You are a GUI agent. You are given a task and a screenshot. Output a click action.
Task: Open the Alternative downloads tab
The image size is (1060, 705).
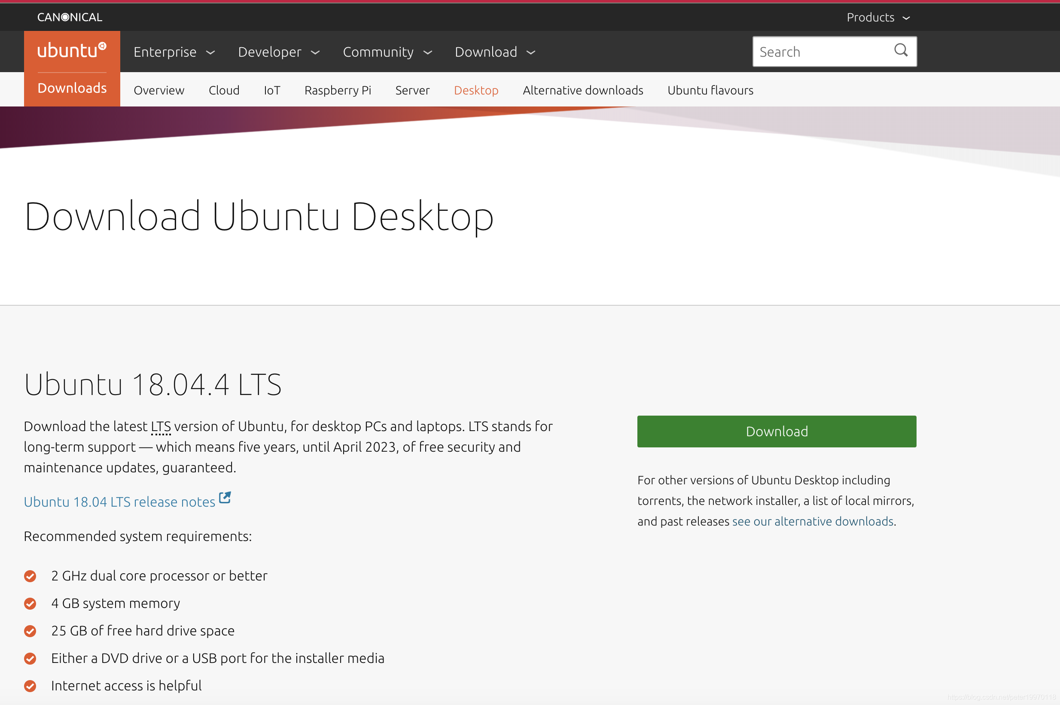[x=582, y=90]
